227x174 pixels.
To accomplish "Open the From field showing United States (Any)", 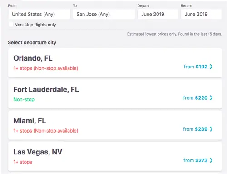I will coord(39,14).
